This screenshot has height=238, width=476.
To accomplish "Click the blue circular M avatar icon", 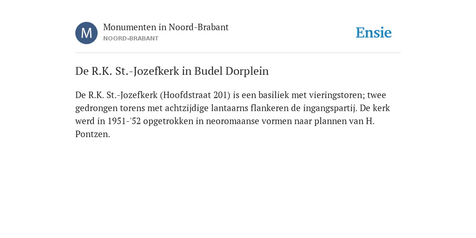I will click(86, 33).
